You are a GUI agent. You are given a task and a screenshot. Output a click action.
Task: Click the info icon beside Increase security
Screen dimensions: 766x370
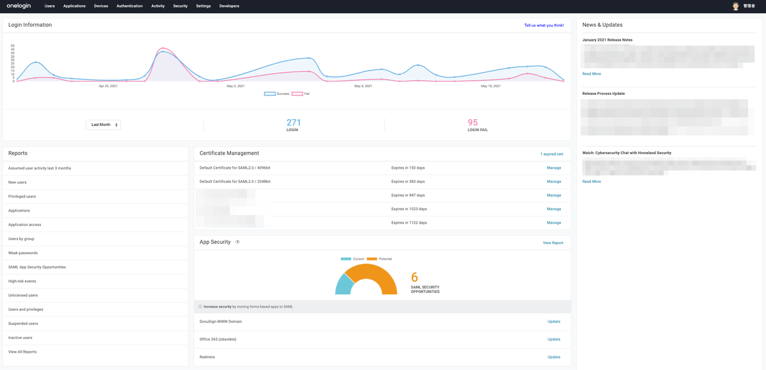point(200,307)
